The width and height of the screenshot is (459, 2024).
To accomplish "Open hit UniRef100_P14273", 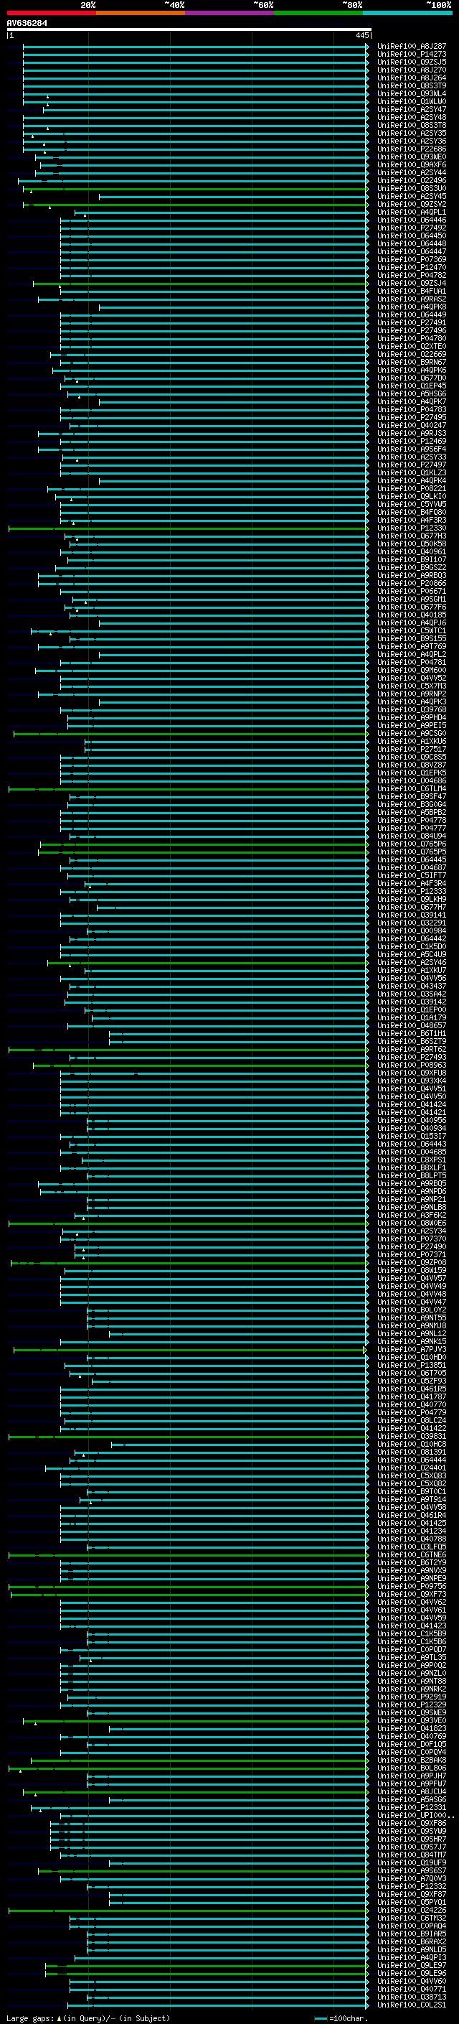I will pyautogui.click(x=412, y=55).
